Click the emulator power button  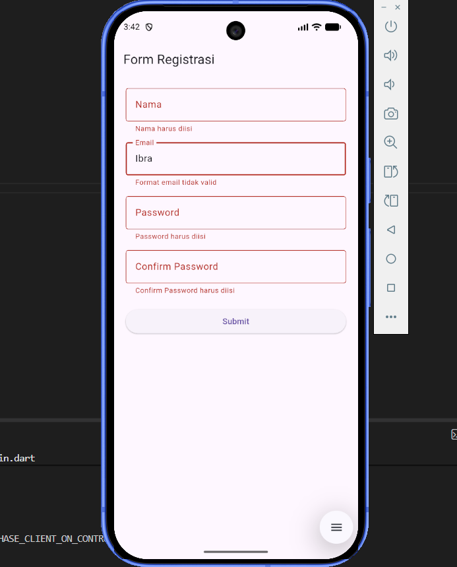pos(390,26)
